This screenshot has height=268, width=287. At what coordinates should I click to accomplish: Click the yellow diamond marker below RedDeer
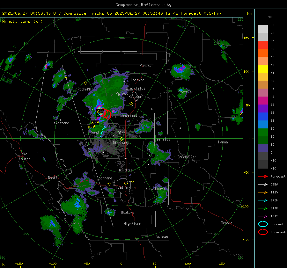point(131,104)
